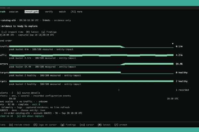
Task: Click 'captured evidence; no live refresh' text
Action: point(47,107)
